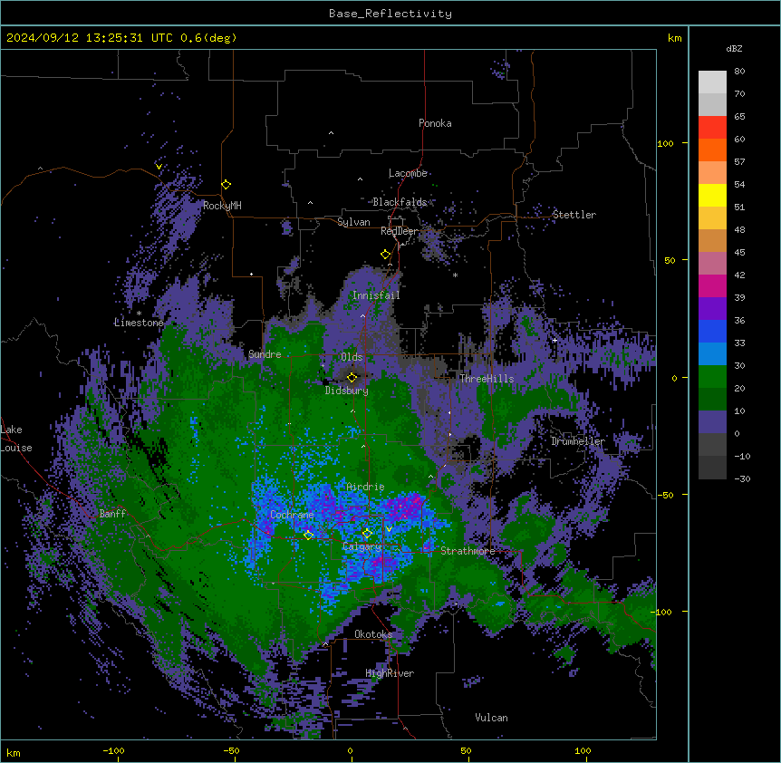The image size is (781, 763).
Task: Click the ThreeHills label
Action: pos(487,379)
